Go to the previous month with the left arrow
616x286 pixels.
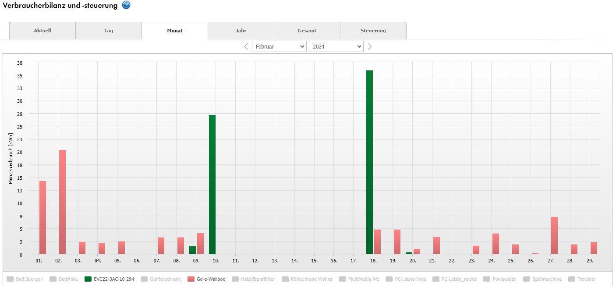point(246,46)
